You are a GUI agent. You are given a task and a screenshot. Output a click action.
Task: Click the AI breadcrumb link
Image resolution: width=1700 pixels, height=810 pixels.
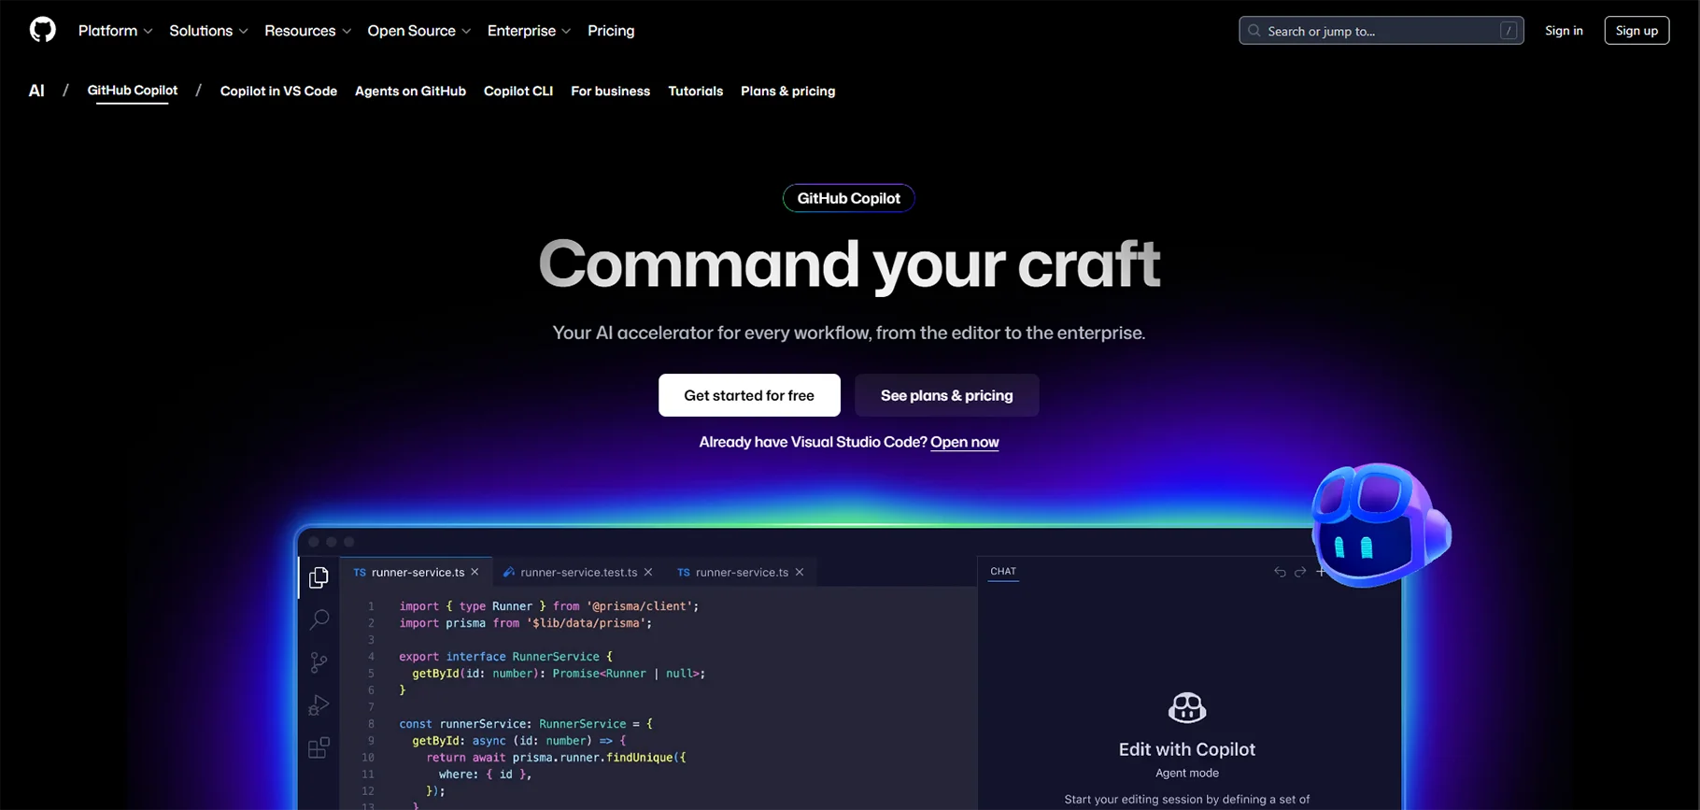(36, 91)
